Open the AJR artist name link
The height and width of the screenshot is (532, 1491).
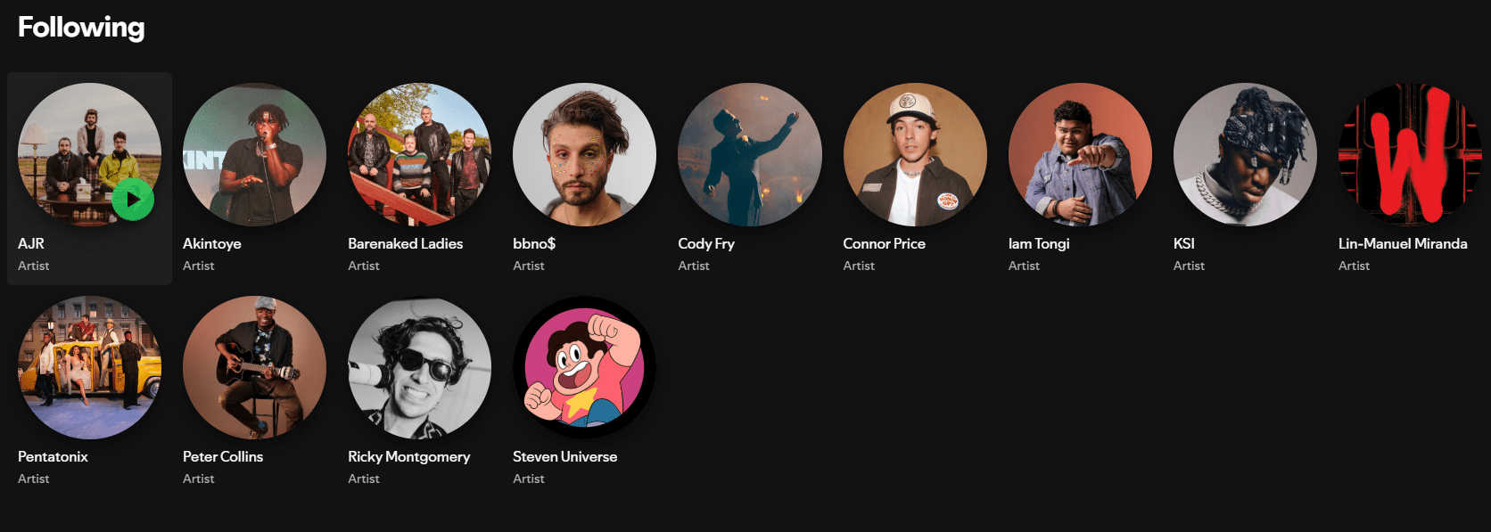click(x=31, y=243)
